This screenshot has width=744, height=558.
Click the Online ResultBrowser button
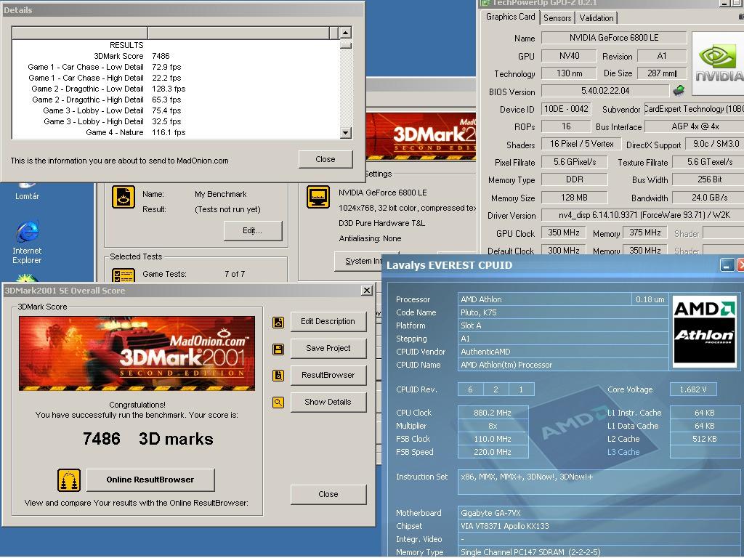tap(150, 480)
